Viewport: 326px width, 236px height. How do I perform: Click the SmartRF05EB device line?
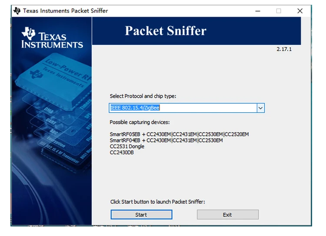[179, 134]
